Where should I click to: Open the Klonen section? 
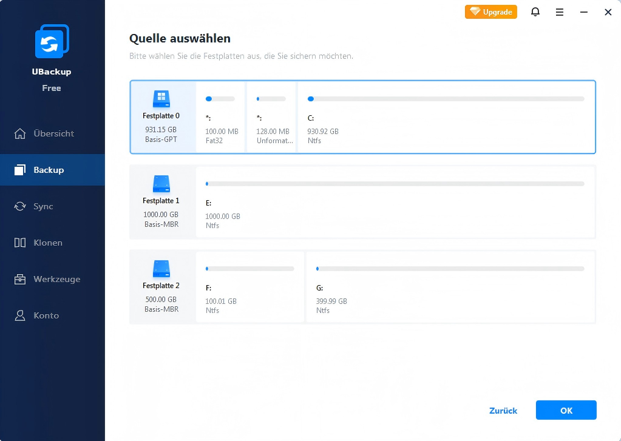coord(47,243)
